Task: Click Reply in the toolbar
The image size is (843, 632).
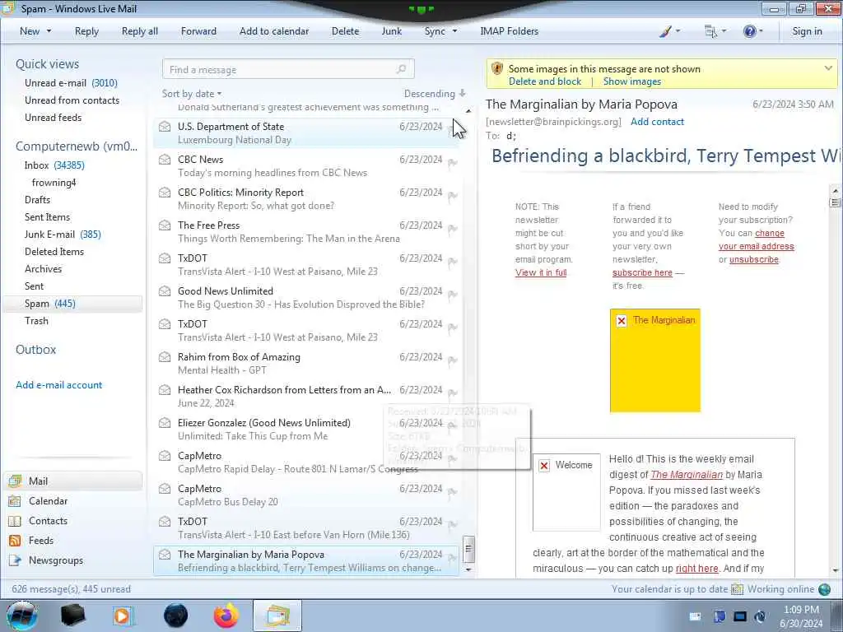Action: 86,31
